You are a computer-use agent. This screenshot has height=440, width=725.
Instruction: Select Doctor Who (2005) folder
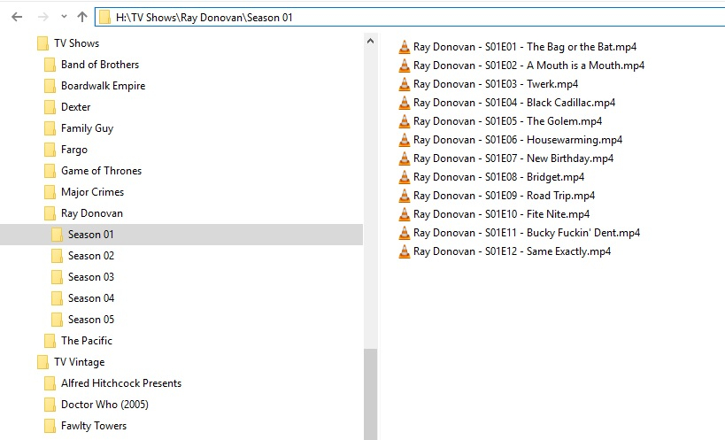(104, 405)
